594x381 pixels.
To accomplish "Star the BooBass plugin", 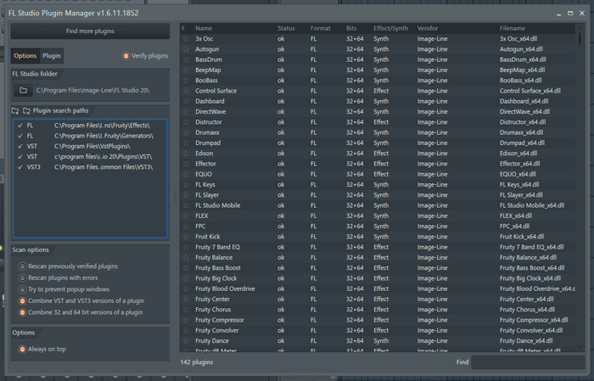I will click(186, 81).
